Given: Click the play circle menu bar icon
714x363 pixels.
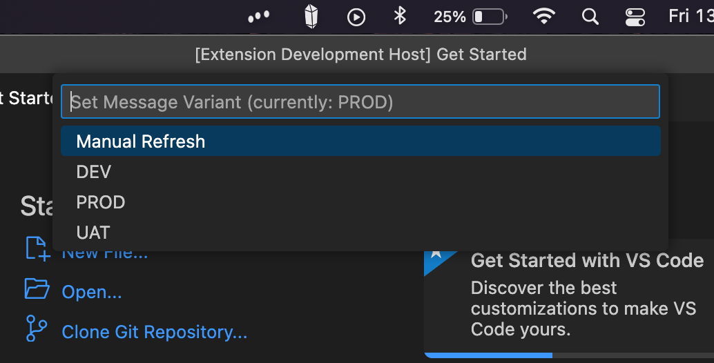Looking at the screenshot, I should (x=356, y=17).
